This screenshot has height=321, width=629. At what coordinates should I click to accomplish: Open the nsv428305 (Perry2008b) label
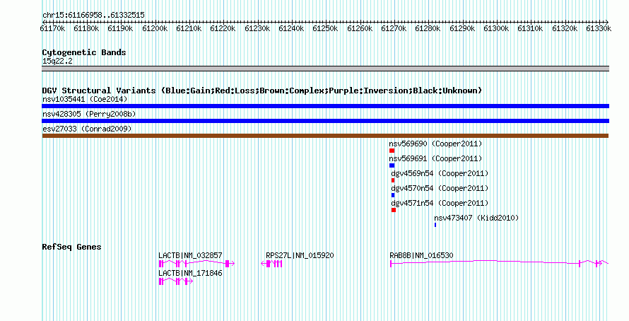[x=89, y=114]
